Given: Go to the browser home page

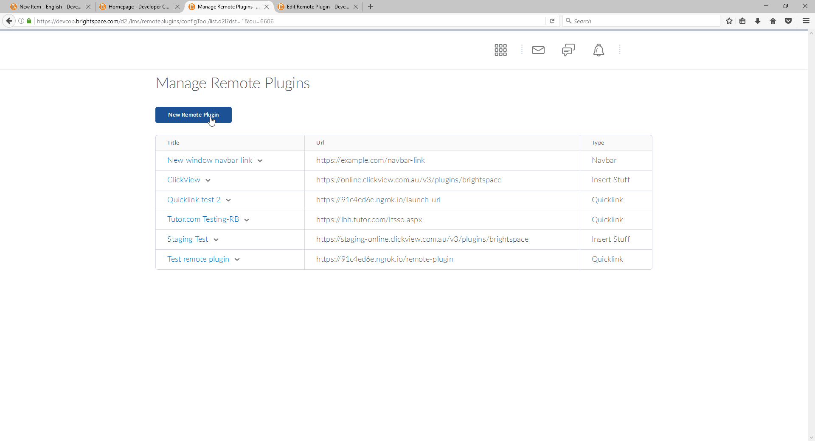Looking at the screenshot, I should point(773,21).
